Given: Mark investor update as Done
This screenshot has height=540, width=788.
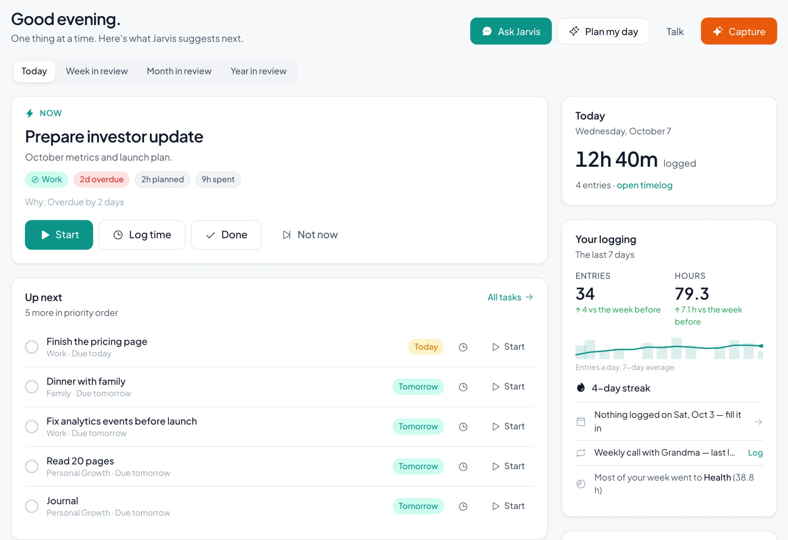Looking at the screenshot, I should tap(226, 235).
